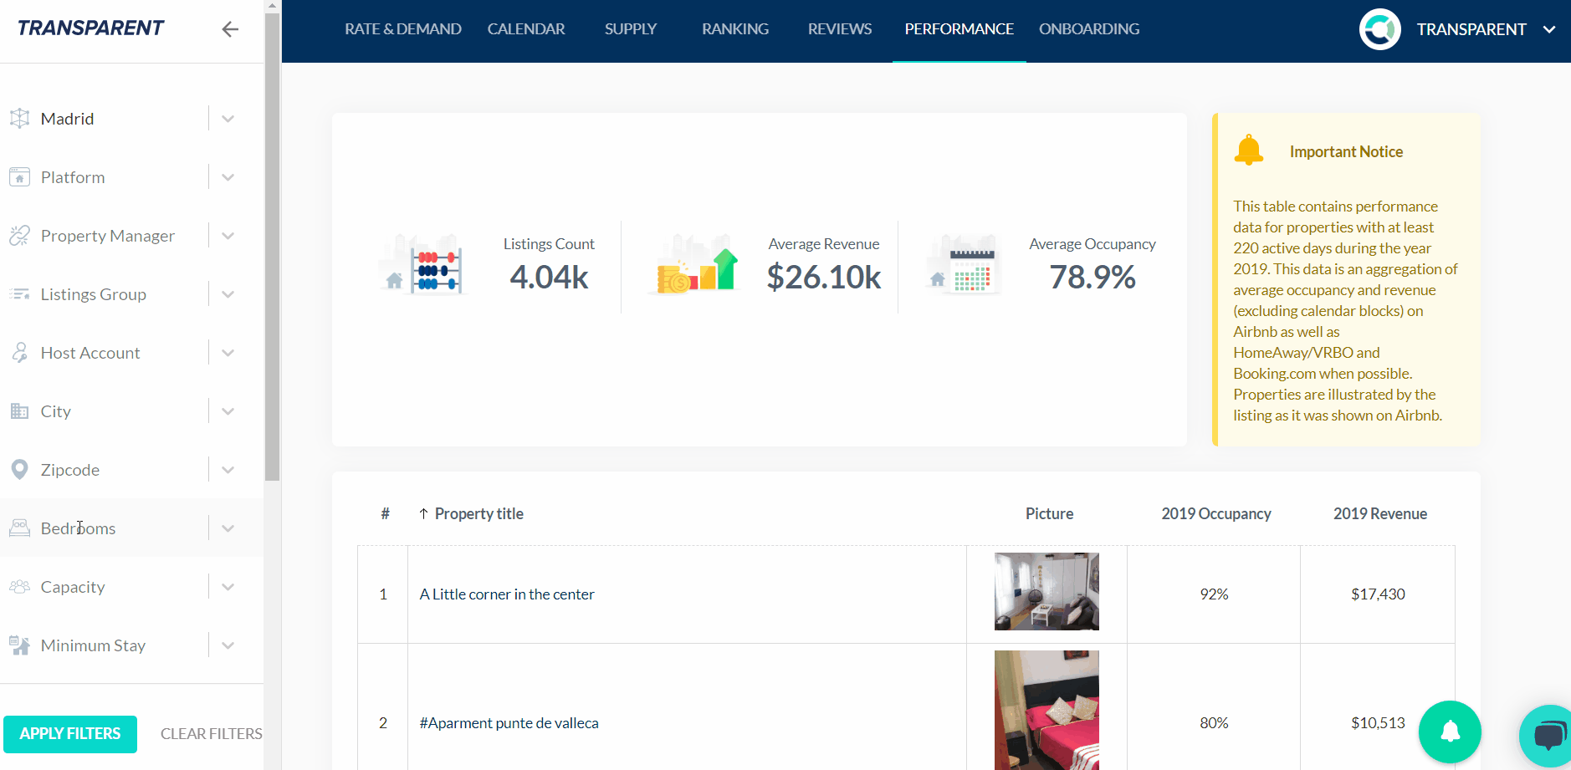Click the $10,513 revenue cell

tap(1378, 723)
